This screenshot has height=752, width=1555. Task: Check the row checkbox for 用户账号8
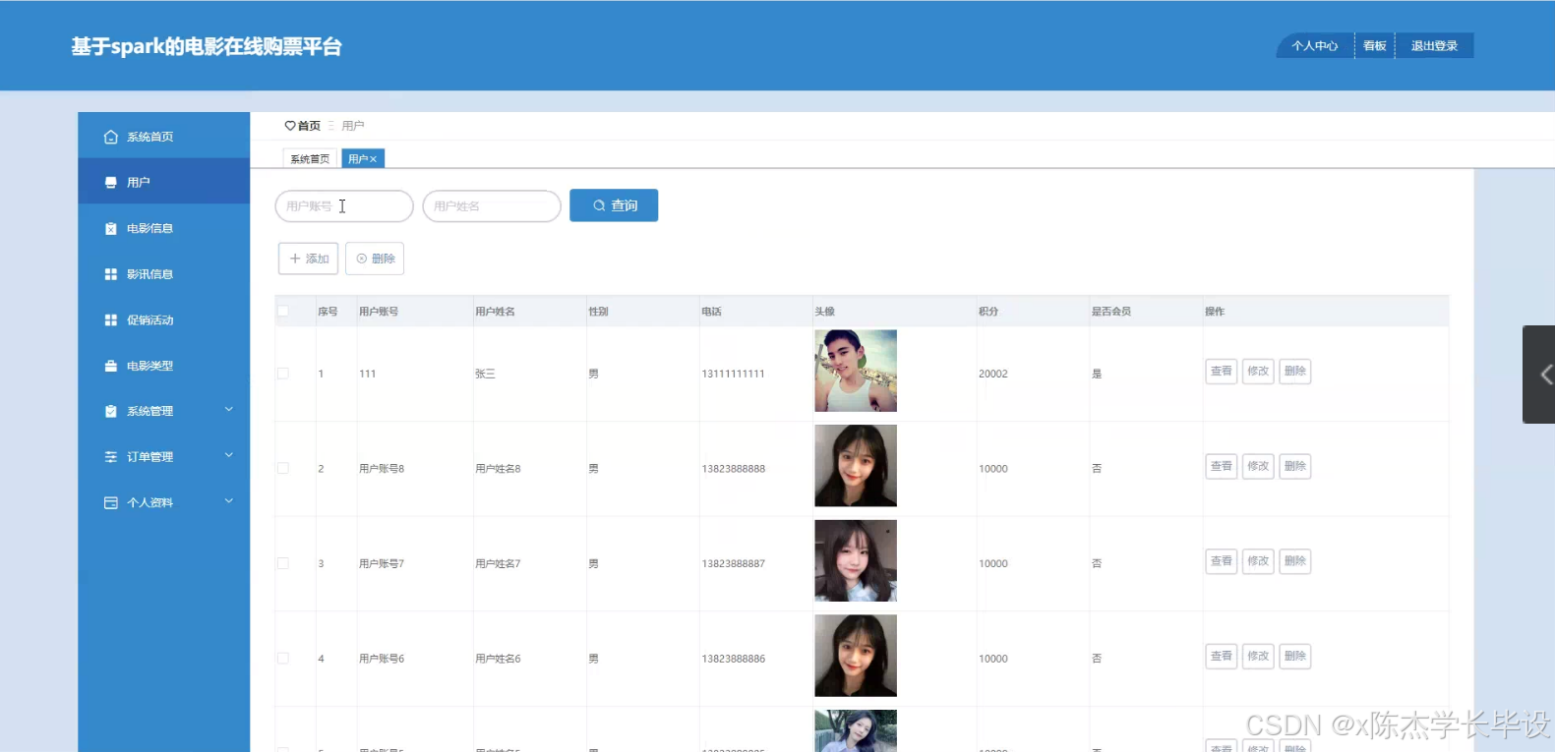click(x=283, y=469)
